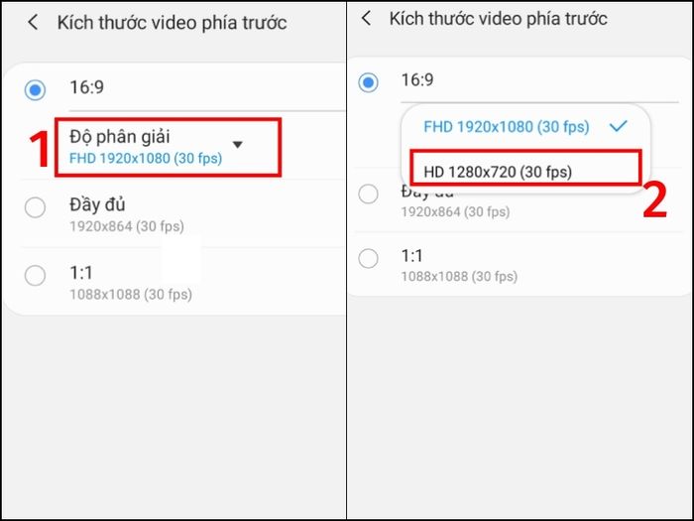This screenshot has width=694, height=521.
Task: Tap the 1920x864 (30 fps) label on left
Action: pyautogui.click(x=127, y=226)
